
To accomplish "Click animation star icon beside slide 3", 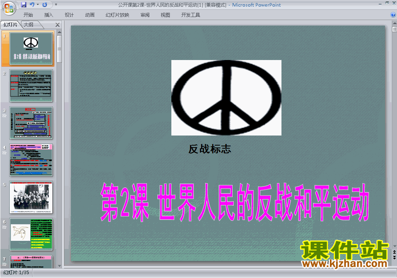I will click(4, 116).
